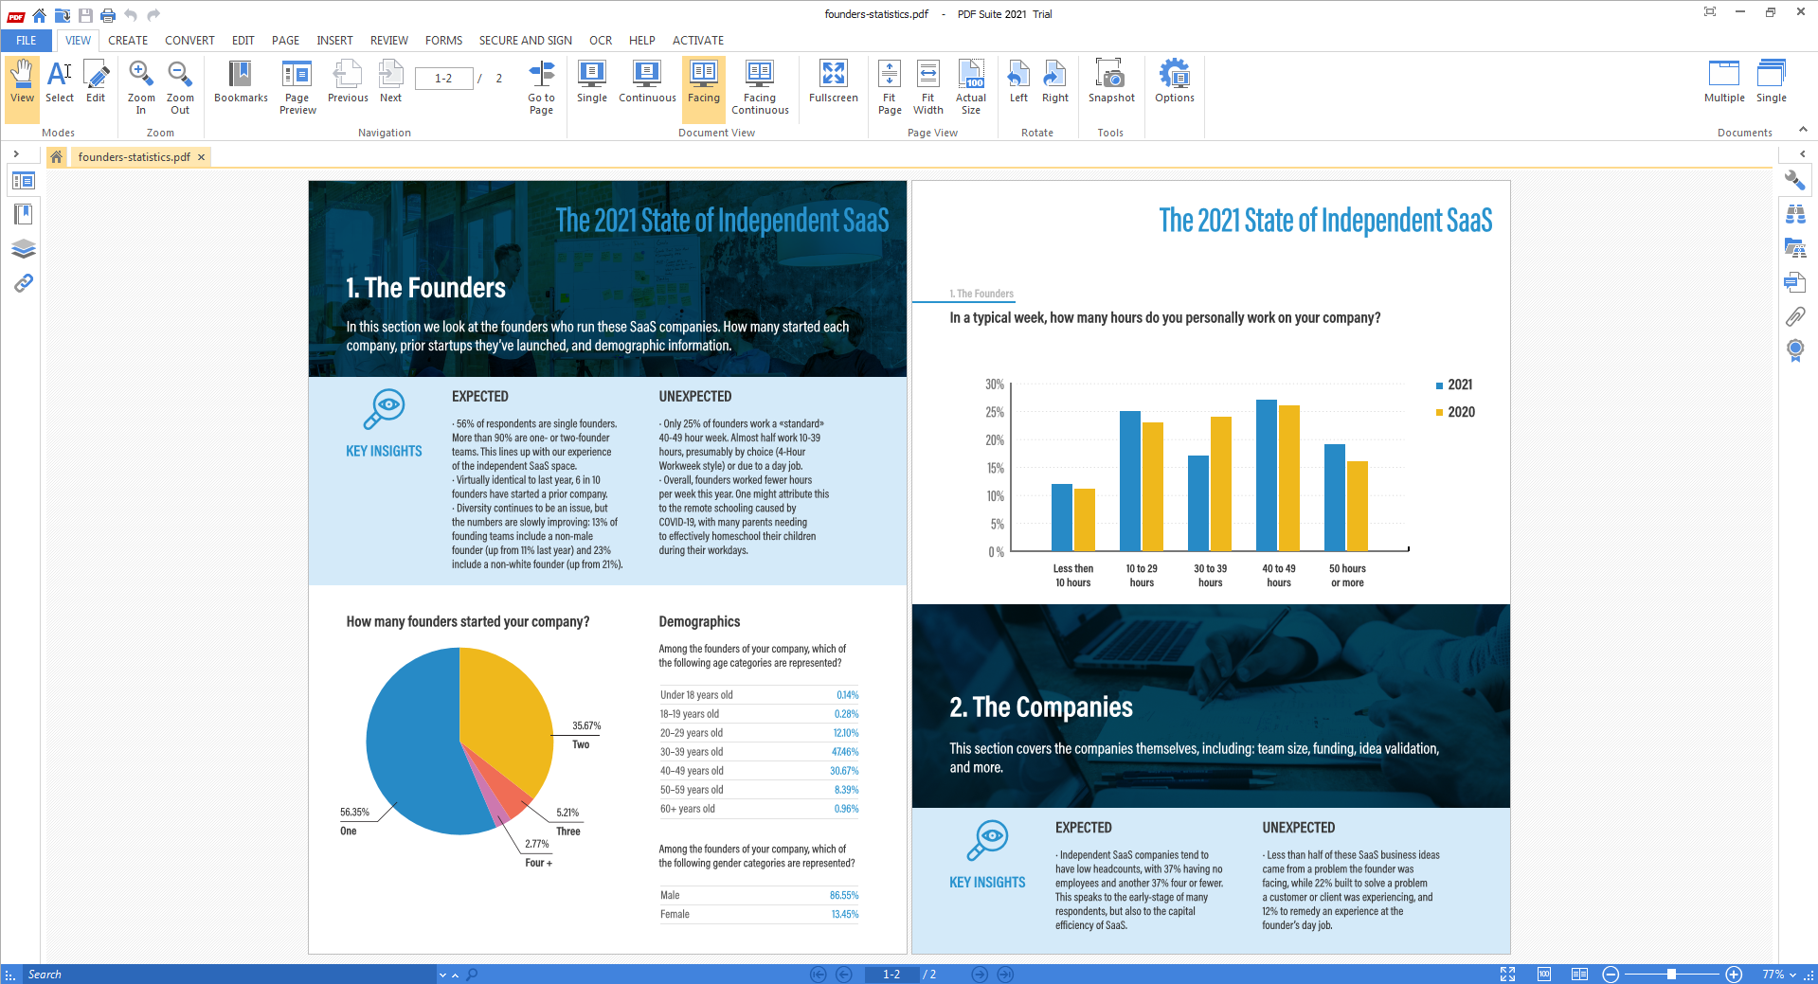Switch to the CREATE ribbon tab
The width and height of the screenshot is (1818, 984).
(127, 40)
